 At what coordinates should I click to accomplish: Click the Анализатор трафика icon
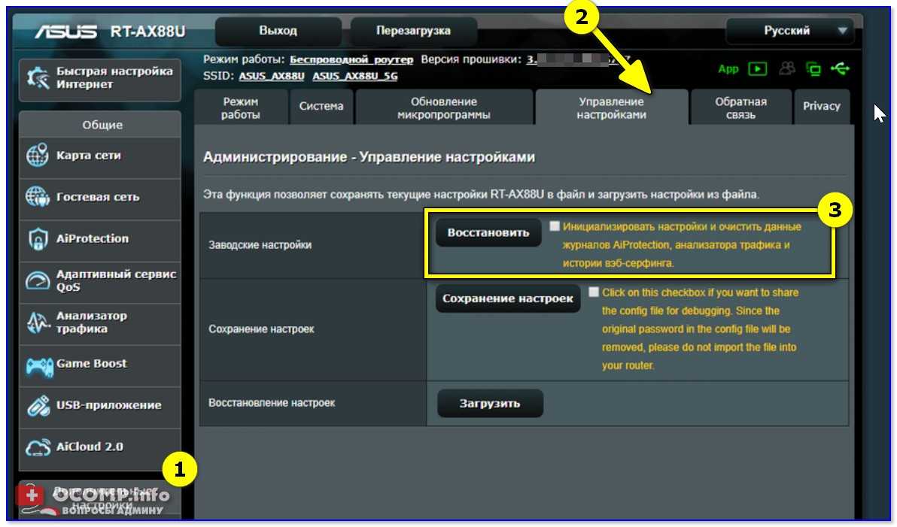38,322
